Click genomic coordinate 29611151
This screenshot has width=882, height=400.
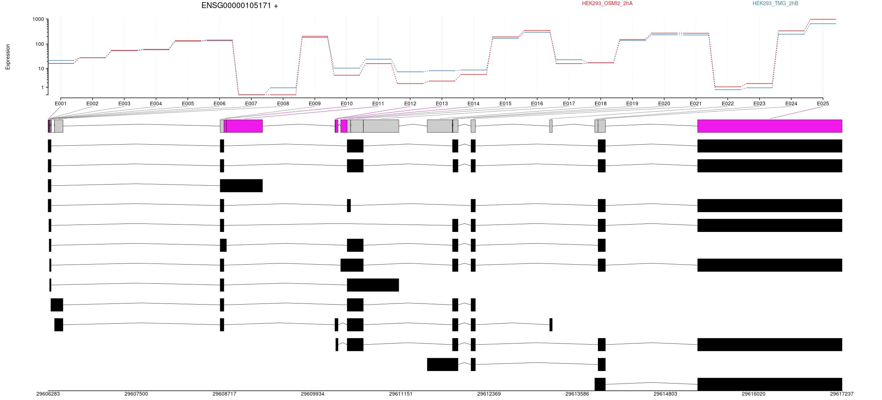pos(401,394)
